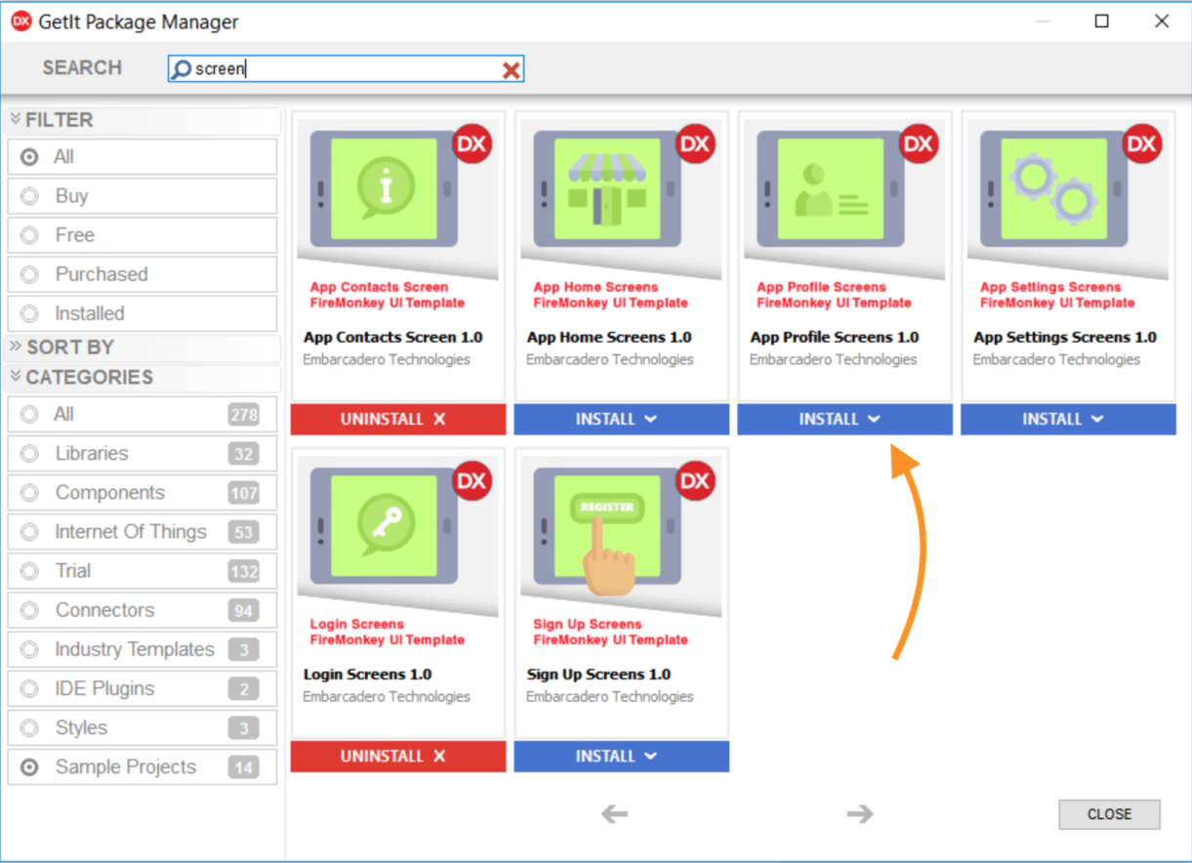Choose the Internet Of Things category
Viewport: 1192px width, 863px height.
point(143,532)
